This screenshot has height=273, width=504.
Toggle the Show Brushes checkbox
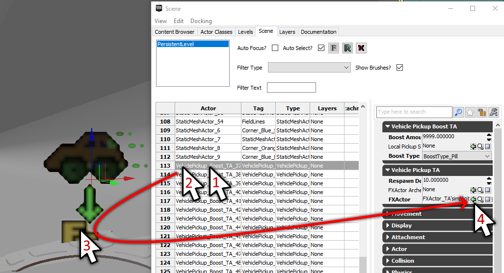point(399,68)
